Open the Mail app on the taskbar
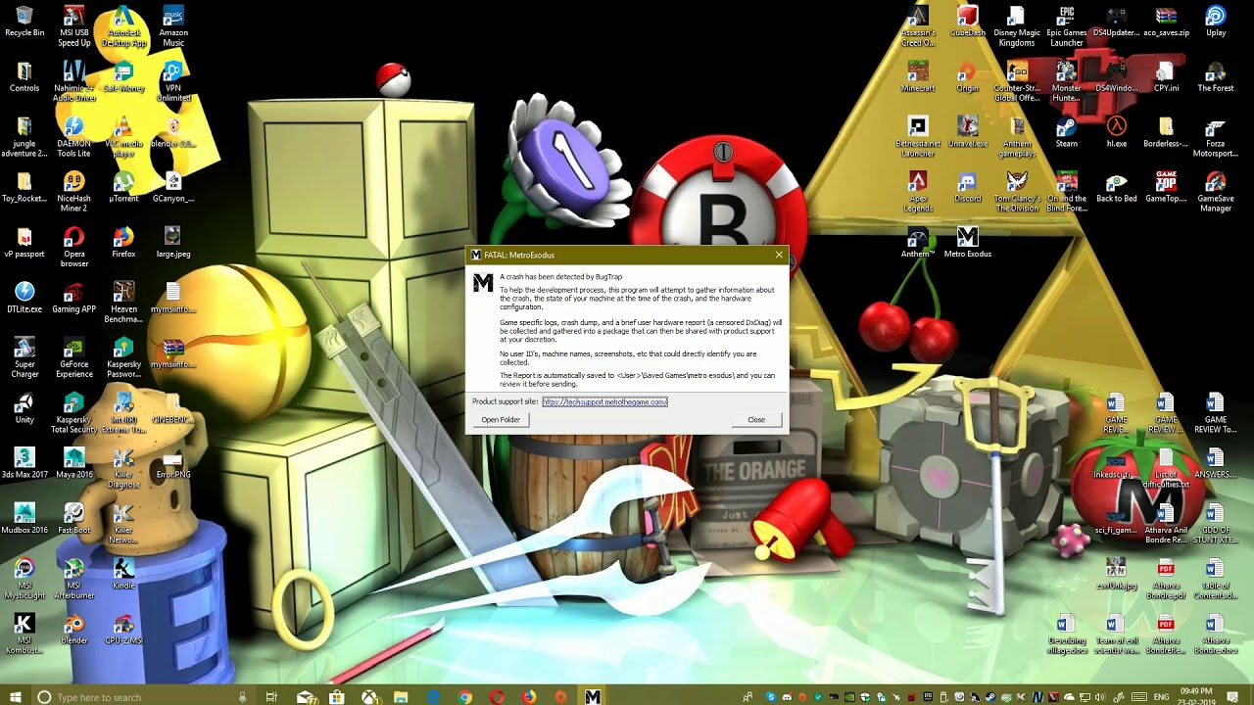The width and height of the screenshot is (1254, 705). [305, 696]
